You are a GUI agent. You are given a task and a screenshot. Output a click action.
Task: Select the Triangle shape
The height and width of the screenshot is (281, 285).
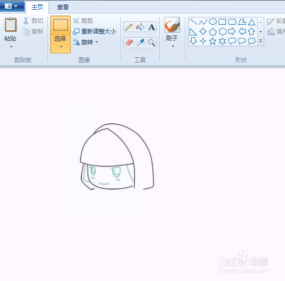click(252, 22)
